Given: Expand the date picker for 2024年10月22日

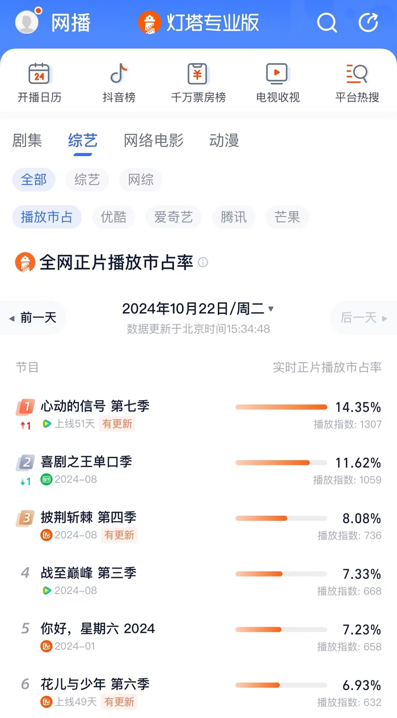Looking at the screenshot, I should tap(197, 308).
